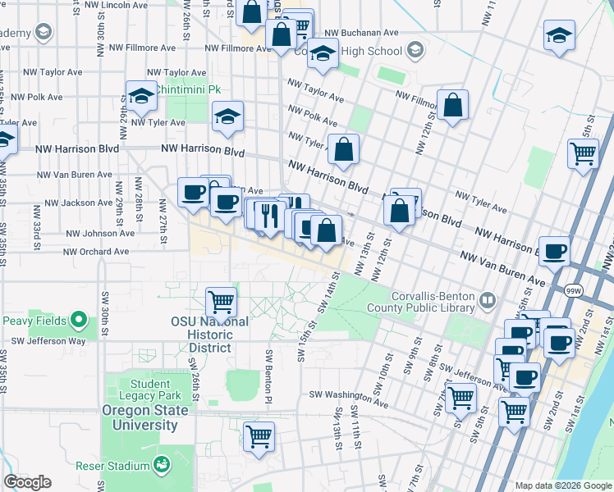
Task: Select the NW 33rd St street label
Action: coord(37,228)
